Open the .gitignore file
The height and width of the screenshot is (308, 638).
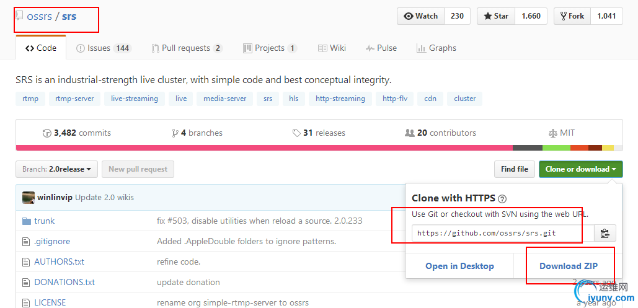click(52, 241)
